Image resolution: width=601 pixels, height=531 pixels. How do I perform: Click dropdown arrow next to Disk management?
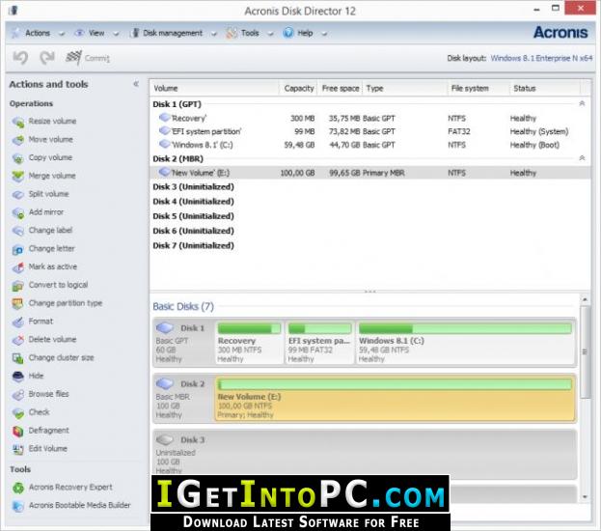(214, 34)
